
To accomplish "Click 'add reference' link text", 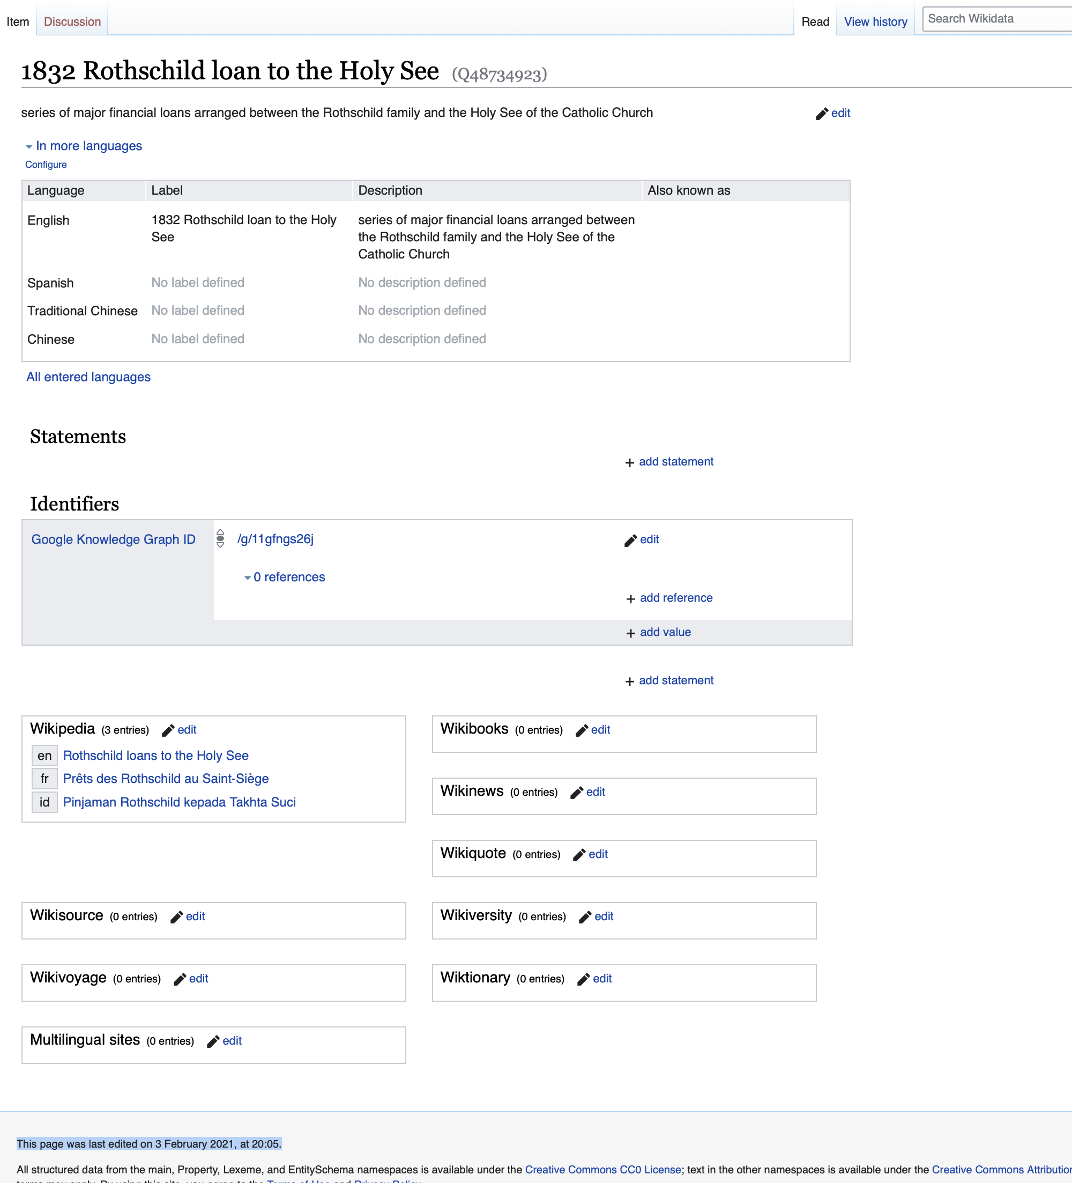I will click(x=676, y=598).
